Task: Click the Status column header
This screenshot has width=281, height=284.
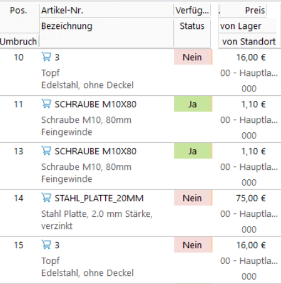Action: (192, 26)
